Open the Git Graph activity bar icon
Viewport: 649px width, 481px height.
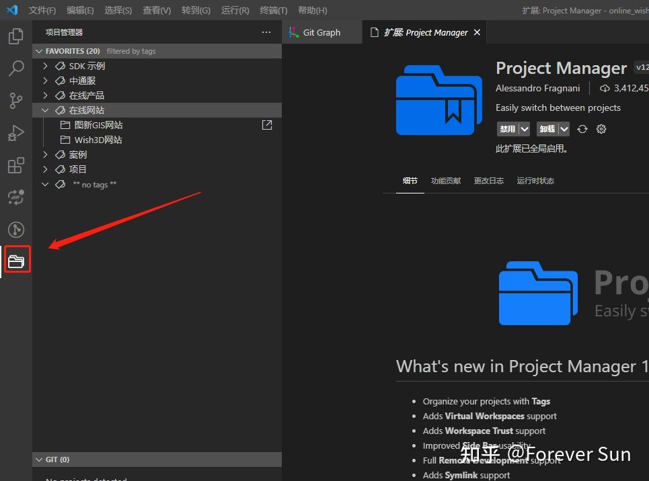(15, 230)
